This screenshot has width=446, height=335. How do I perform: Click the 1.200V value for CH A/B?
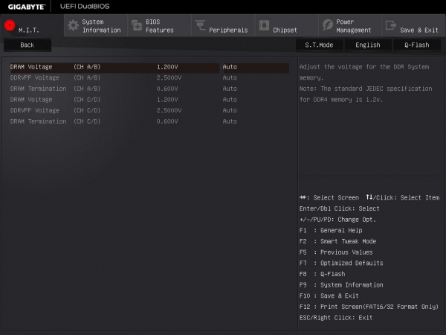pos(167,67)
